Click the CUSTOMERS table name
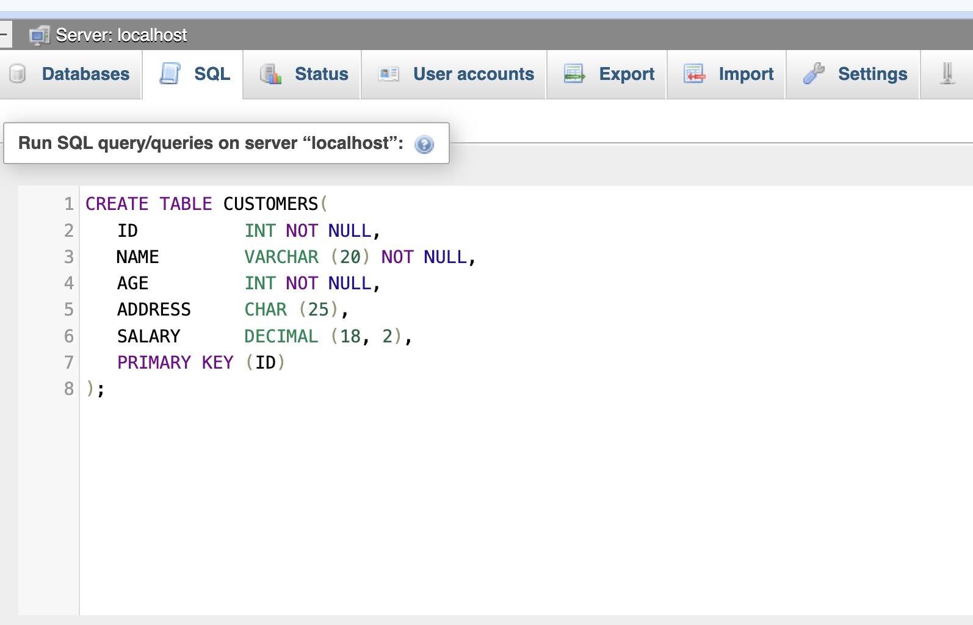This screenshot has height=625, width=973. tap(270, 204)
